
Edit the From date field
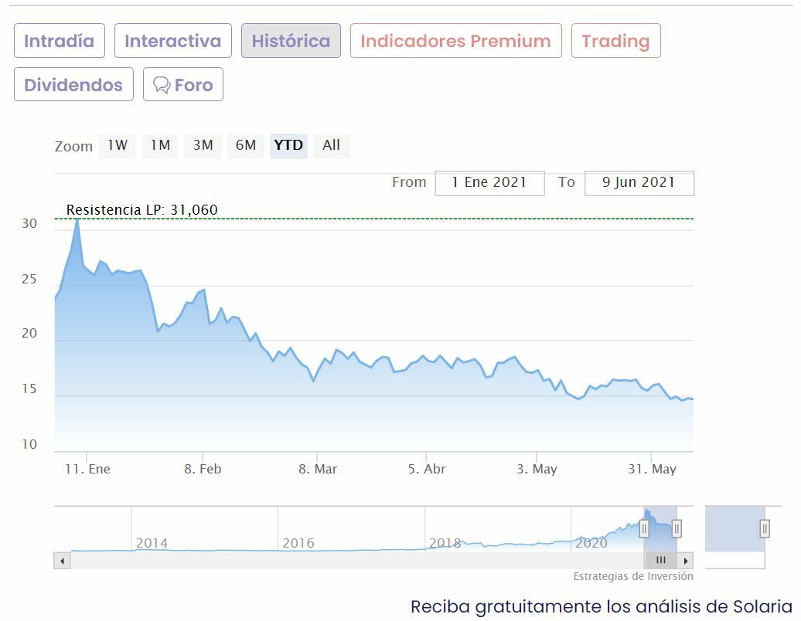pos(489,183)
